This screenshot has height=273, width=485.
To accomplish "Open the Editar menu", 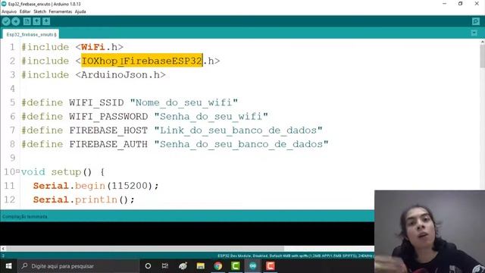I will 25,11.
